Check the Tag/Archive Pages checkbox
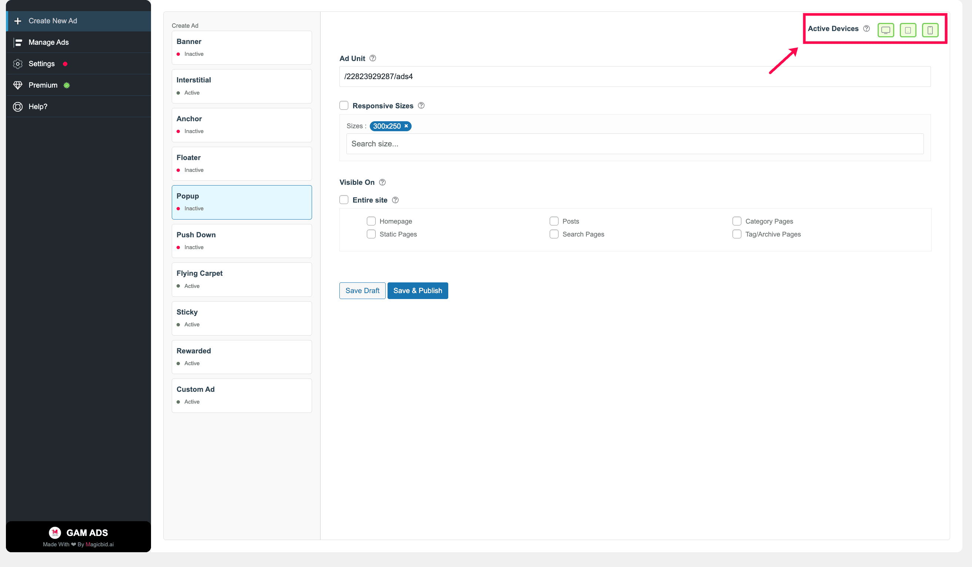The image size is (972, 567). click(x=737, y=234)
